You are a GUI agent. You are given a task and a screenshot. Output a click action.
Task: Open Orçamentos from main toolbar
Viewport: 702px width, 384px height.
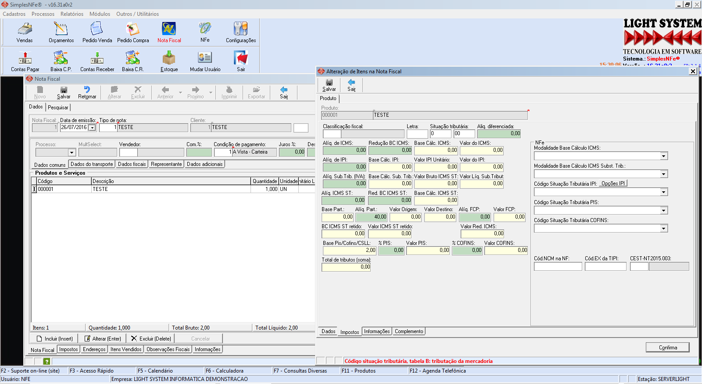(x=61, y=32)
